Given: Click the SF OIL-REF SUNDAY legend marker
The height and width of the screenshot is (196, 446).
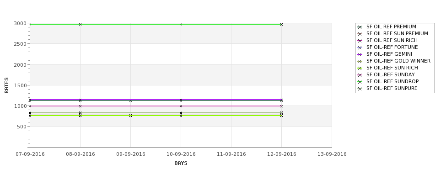Looking at the screenshot, I should click(360, 75).
